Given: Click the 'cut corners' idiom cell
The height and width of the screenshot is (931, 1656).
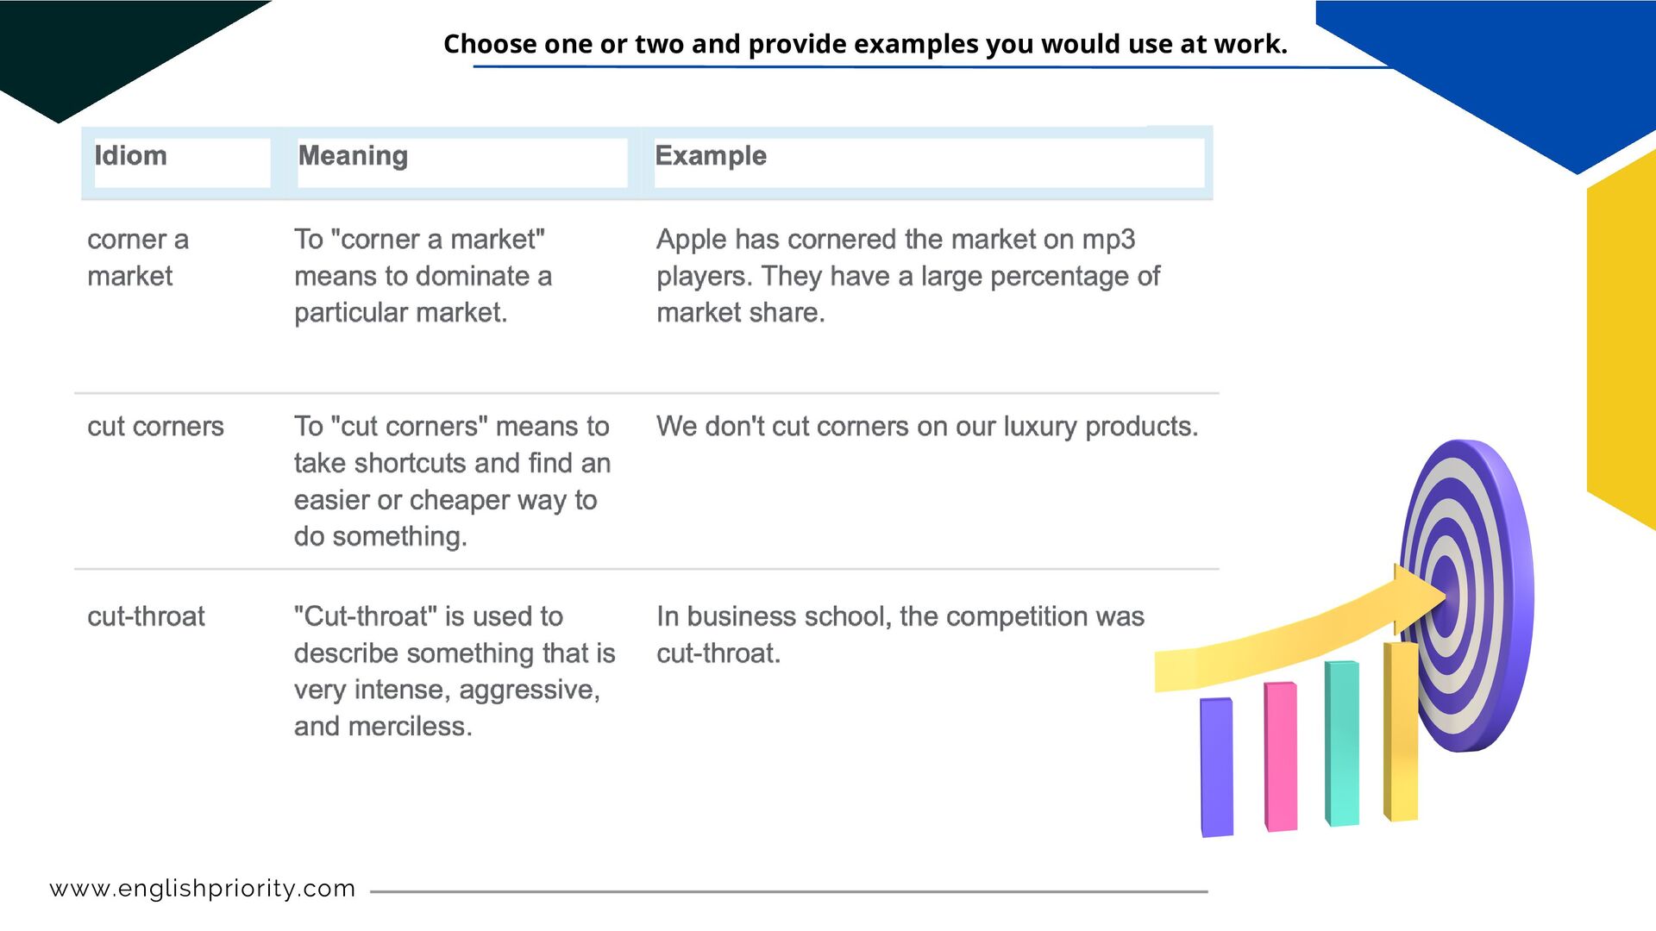Looking at the screenshot, I should coord(155,427).
